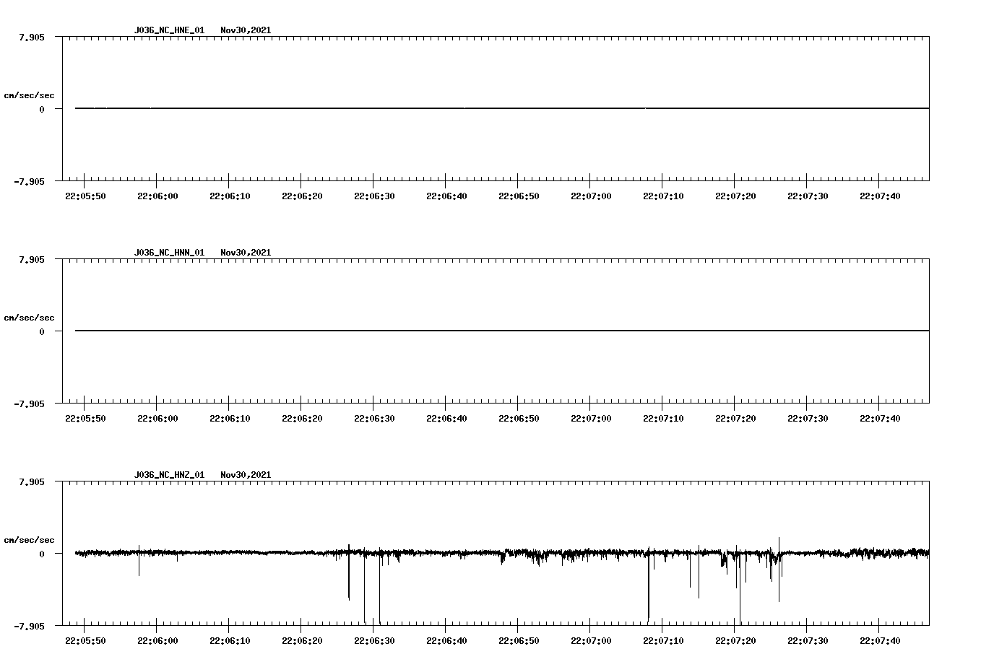Screen dimensions: 981x667
Task: Click the J036_NC_HNE_01 plot title
Action: click(169, 30)
